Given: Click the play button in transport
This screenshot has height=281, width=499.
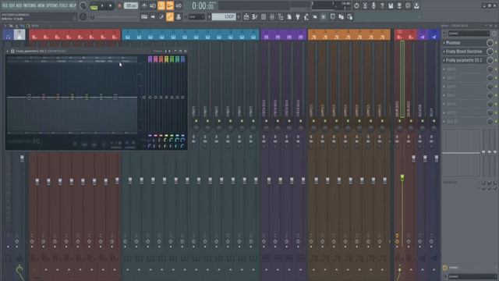Looking at the screenshot, I should tap(102, 5).
